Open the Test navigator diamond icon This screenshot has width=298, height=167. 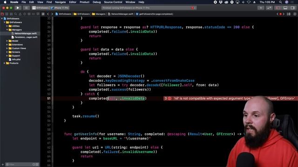(25, 14)
